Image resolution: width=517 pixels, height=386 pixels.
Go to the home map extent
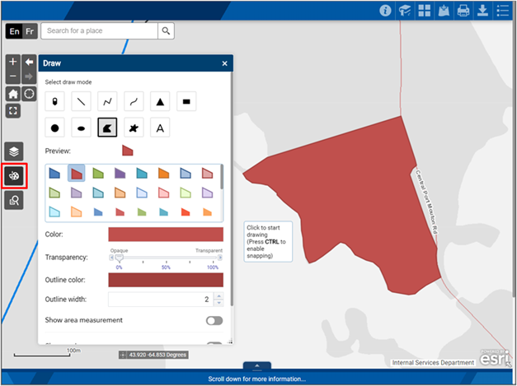pos(13,94)
